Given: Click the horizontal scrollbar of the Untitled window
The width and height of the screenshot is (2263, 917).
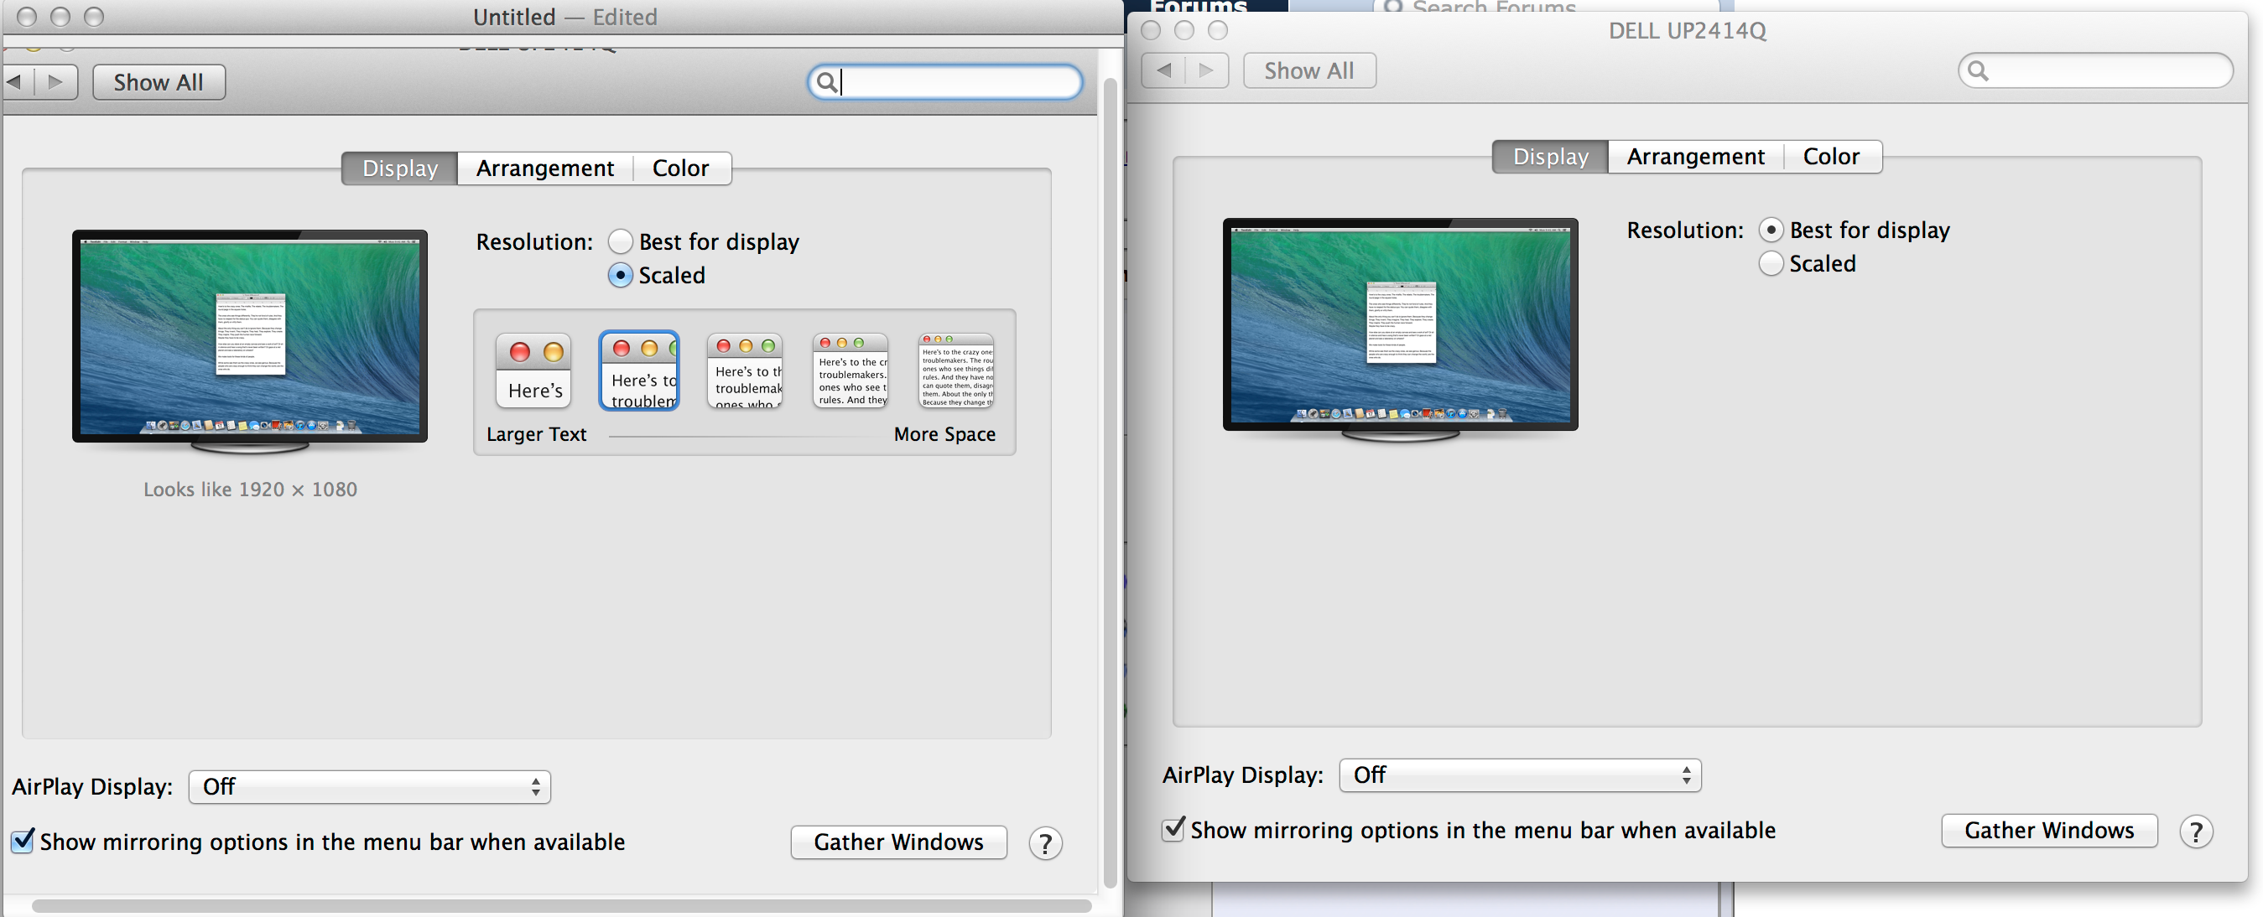Looking at the screenshot, I should (x=562, y=905).
